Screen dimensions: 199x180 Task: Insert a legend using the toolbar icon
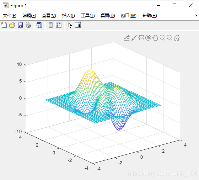click(x=59, y=25)
